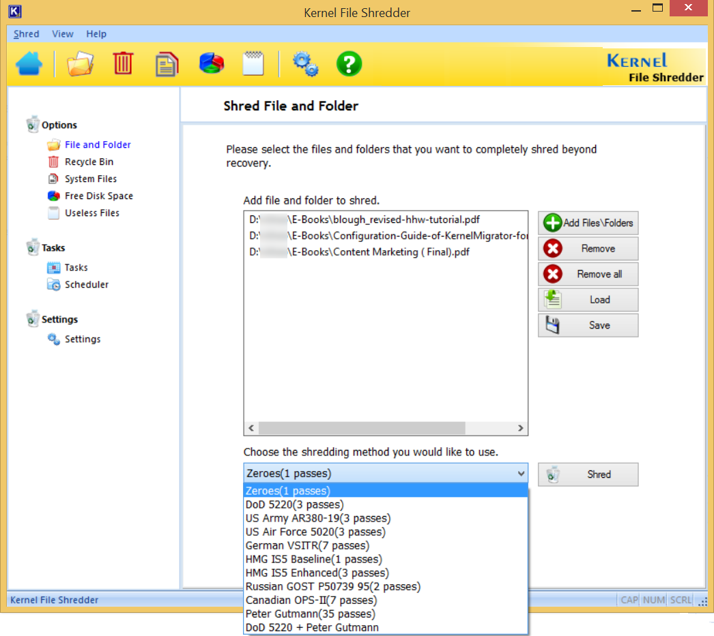This screenshot has height=636, width=714.
Task: Click the Remove all button
Action: pos(588,274)
